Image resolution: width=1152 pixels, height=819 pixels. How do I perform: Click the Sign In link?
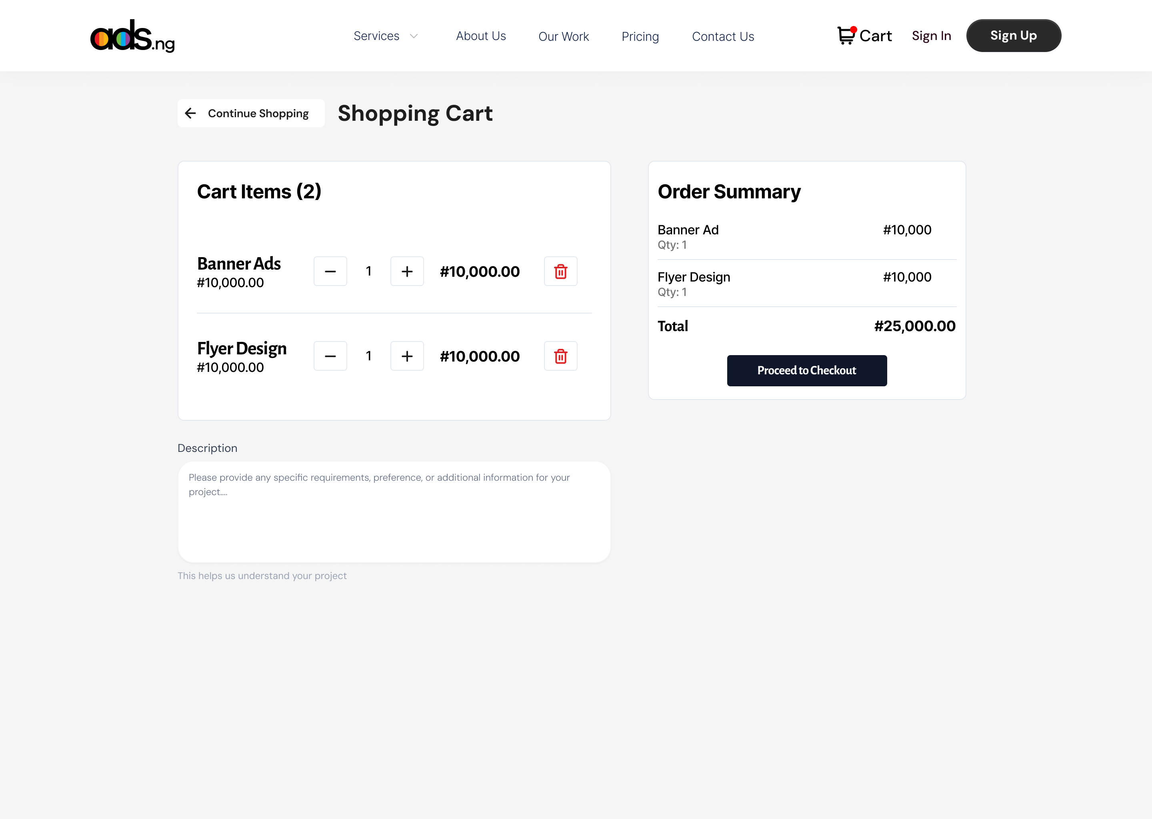(931, 36)
